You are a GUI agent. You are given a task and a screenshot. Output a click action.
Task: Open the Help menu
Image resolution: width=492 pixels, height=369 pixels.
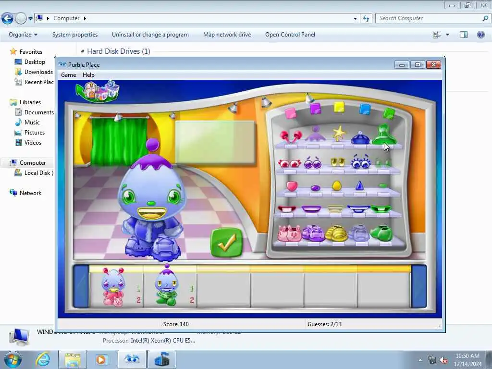click(x=88, y=75)
